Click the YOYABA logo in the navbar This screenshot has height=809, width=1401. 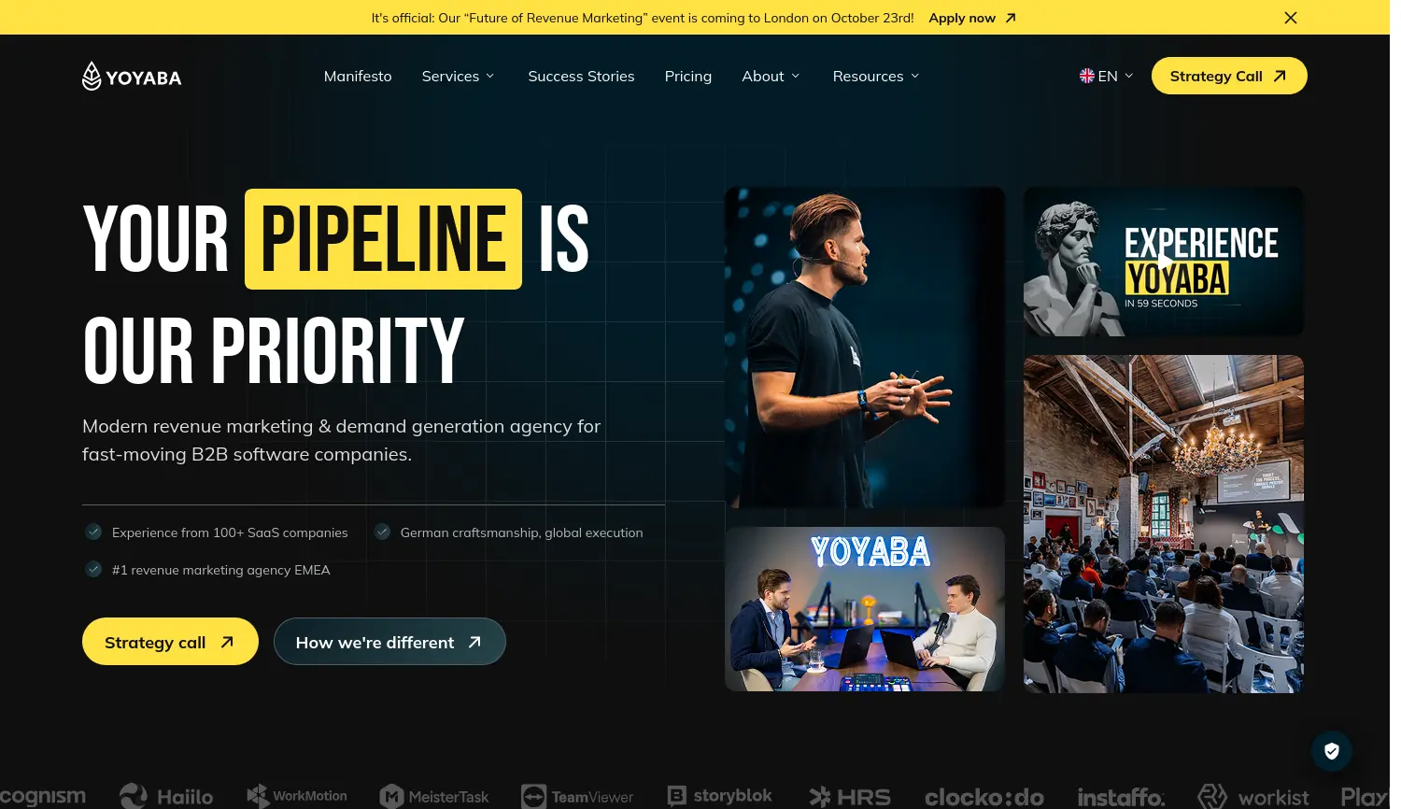coord(131,76)
